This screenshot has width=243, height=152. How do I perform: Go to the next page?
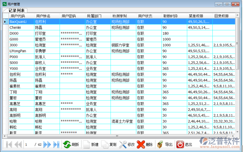(x=47, y=144)
